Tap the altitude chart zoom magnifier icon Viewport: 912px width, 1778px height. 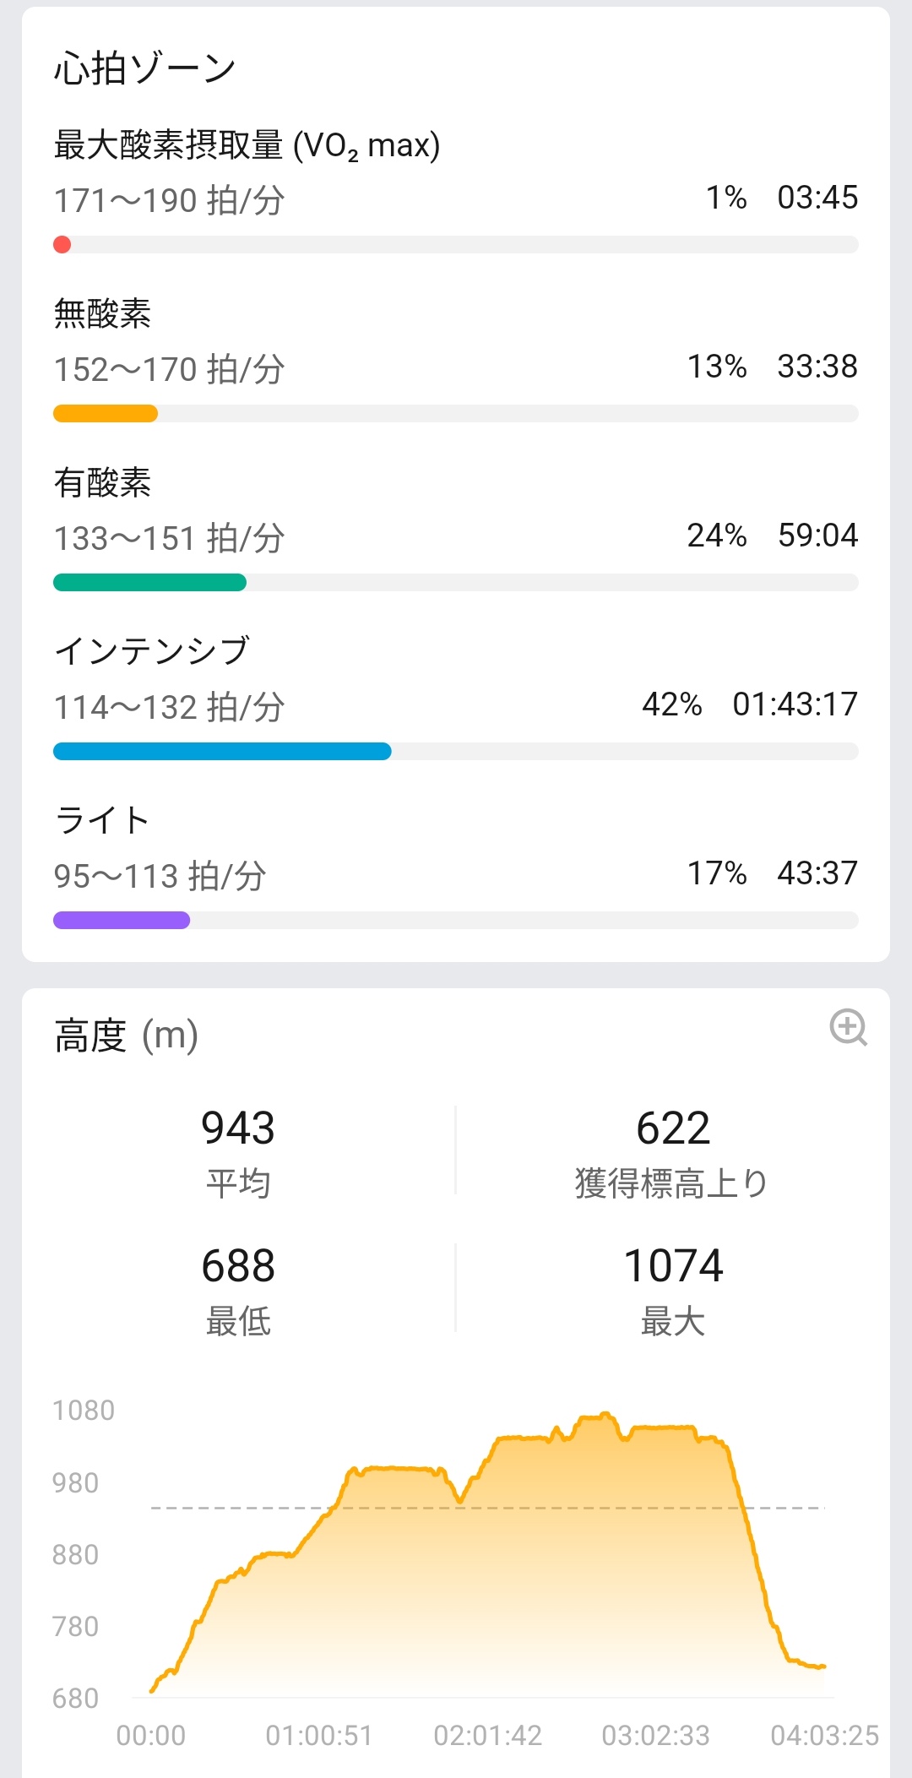pos(848,1028)
